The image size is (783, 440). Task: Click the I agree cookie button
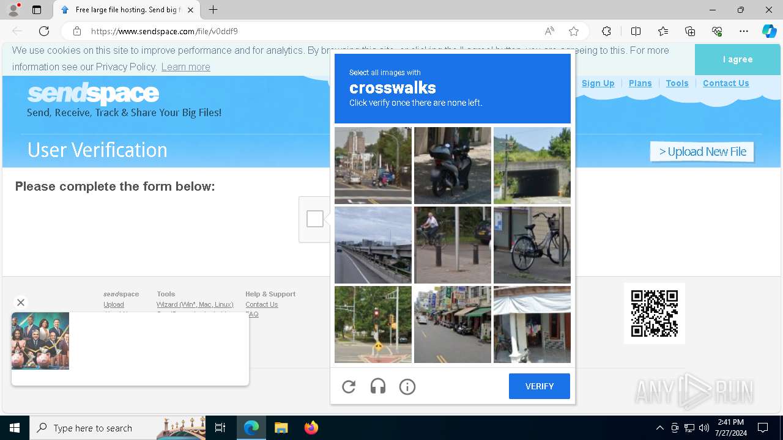738,59
